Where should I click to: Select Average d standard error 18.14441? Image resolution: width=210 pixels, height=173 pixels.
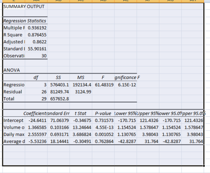(58, 141)
